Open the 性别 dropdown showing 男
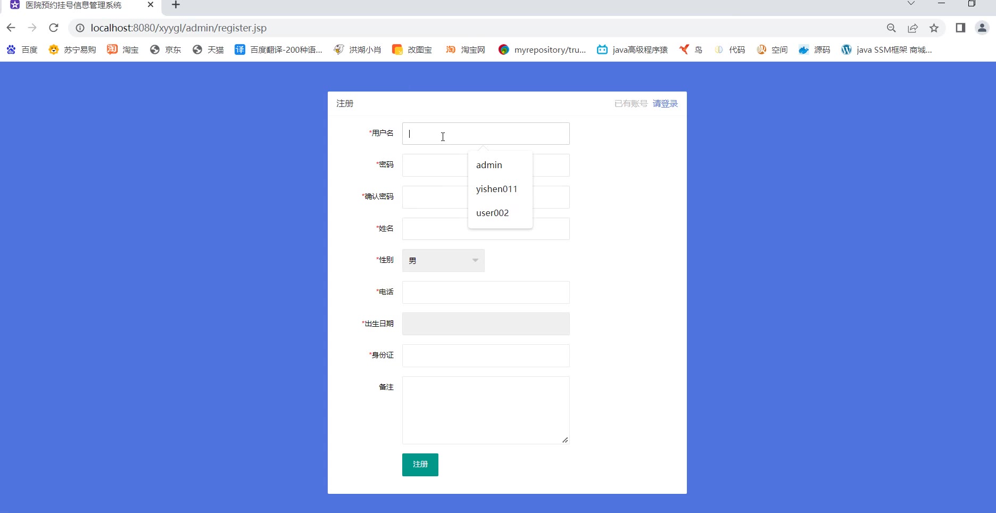 pos(443,260)
